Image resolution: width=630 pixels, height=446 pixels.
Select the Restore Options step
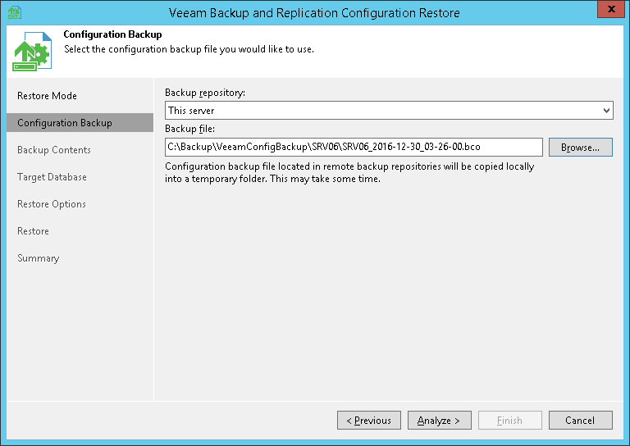click(x=52, y=204)
